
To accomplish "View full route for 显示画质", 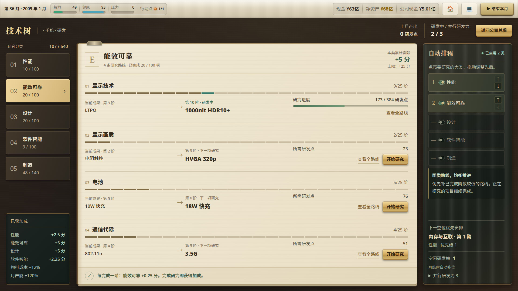I will (368, 160).
